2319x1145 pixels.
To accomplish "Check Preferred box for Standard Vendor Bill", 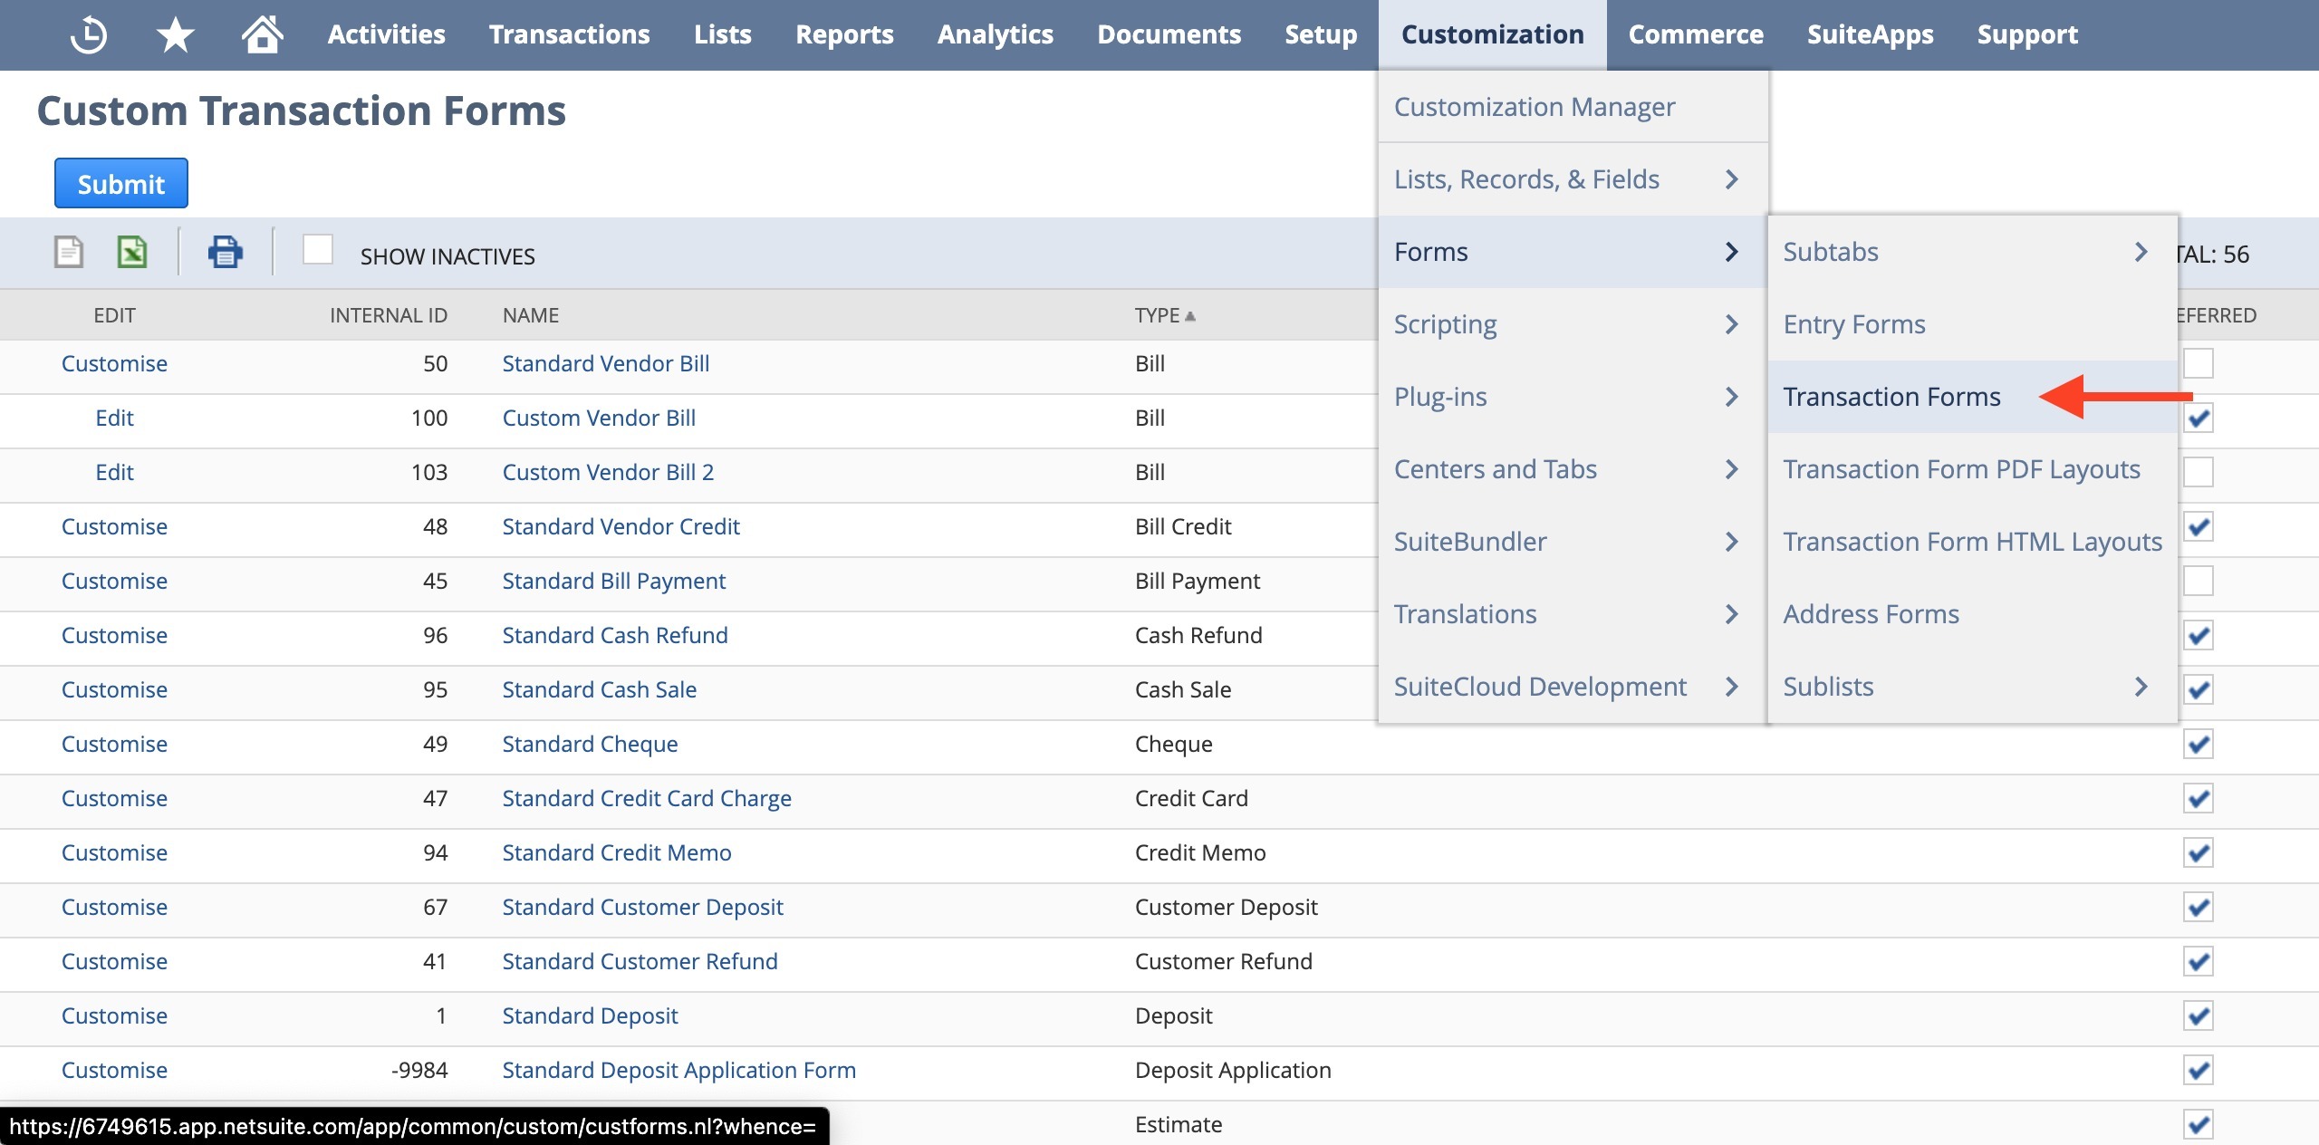I will point(2198,363).
